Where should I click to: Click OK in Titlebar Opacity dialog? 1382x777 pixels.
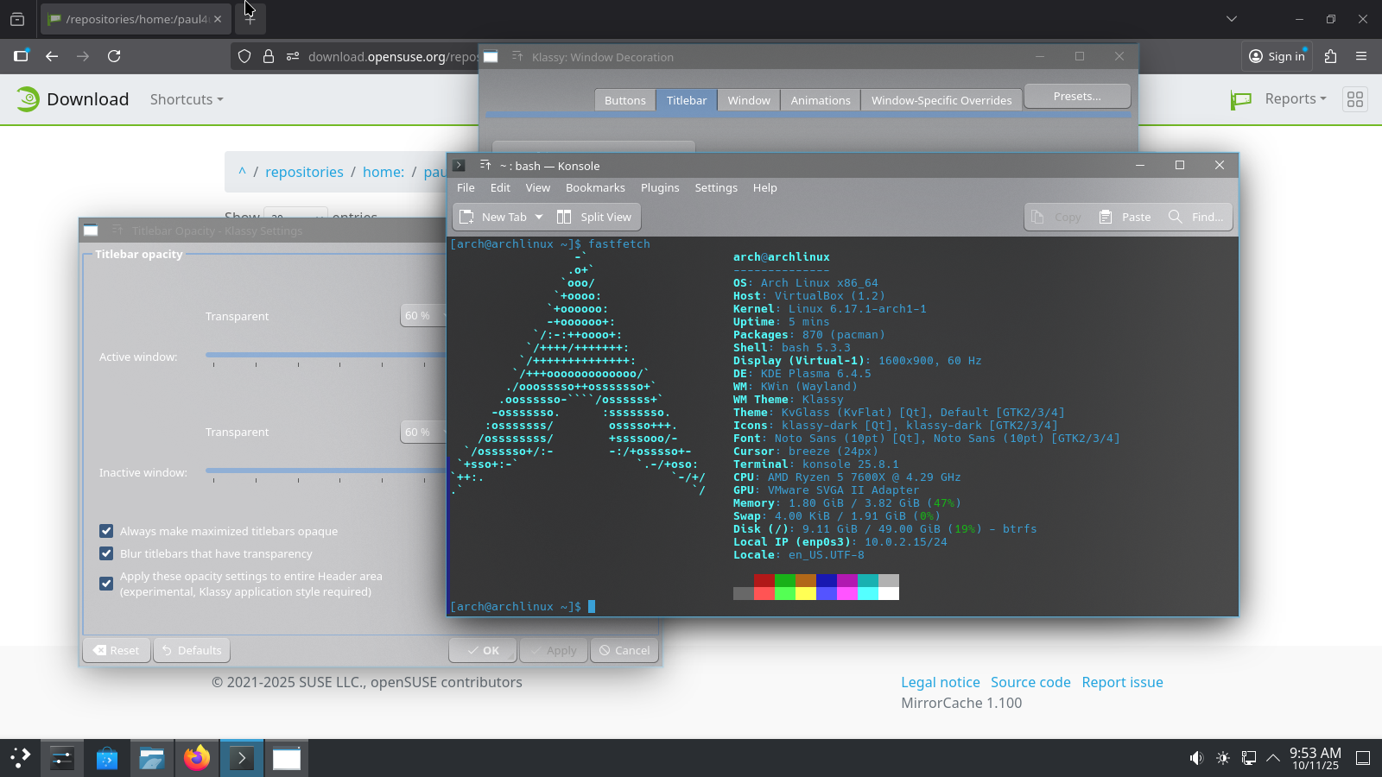(483, 650)
